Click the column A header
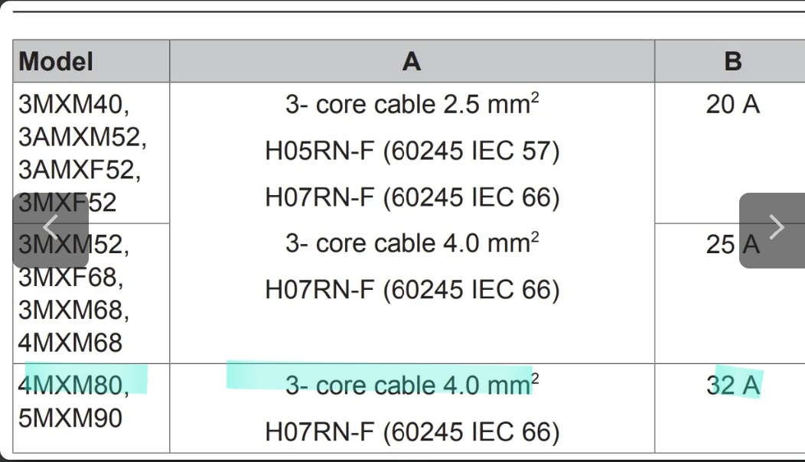 pyautogui.click(x=412, y=61)
